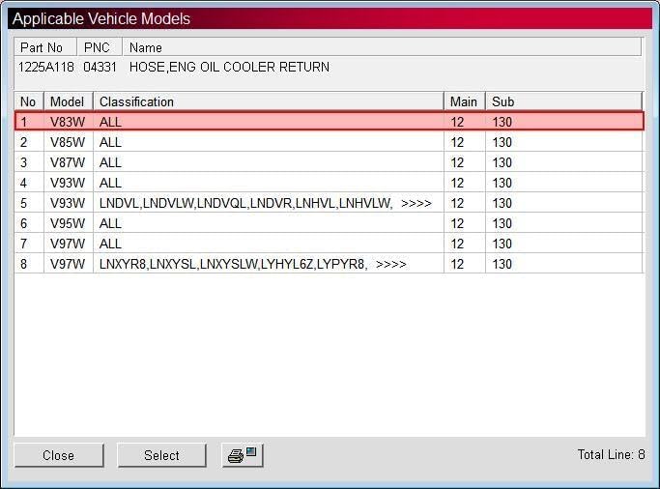
Task: Sort by the Model column header
Action: click(x=69, y=101)
